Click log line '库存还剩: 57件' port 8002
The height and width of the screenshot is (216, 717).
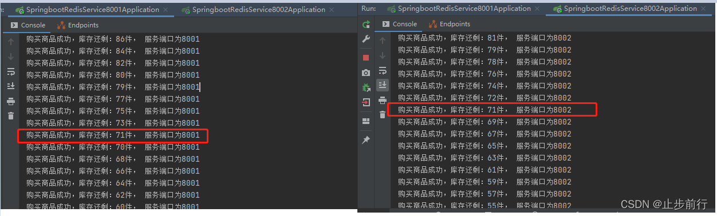click(x=484, y=194)
